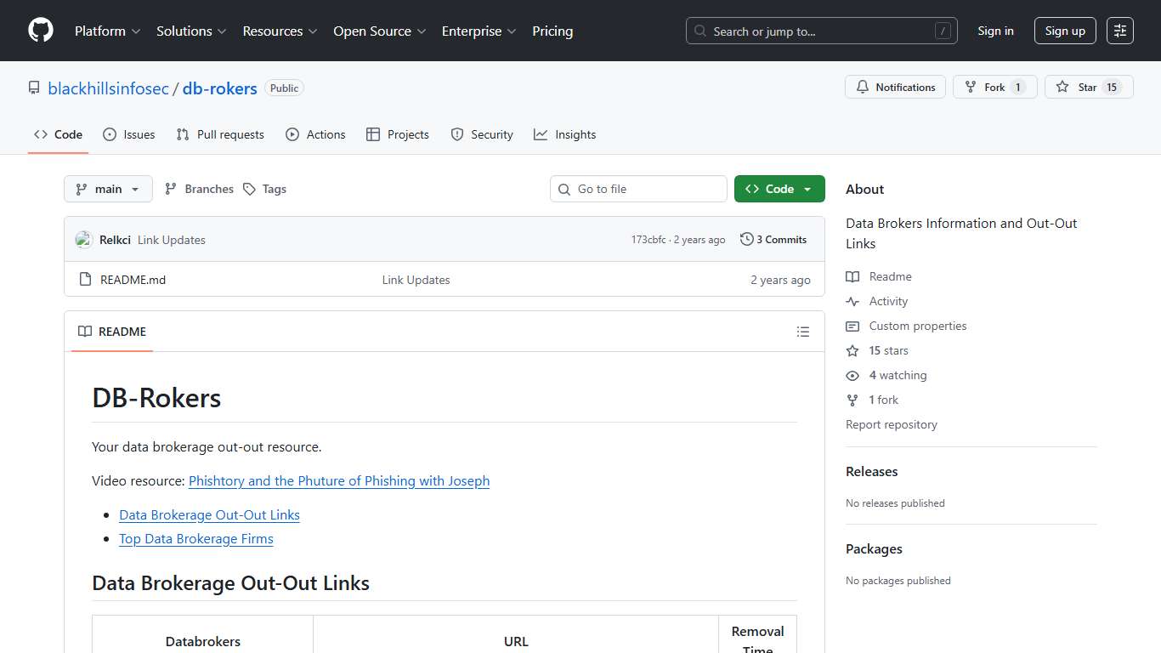Click the fork icon beside 1 fork

[x=852, y=400]
